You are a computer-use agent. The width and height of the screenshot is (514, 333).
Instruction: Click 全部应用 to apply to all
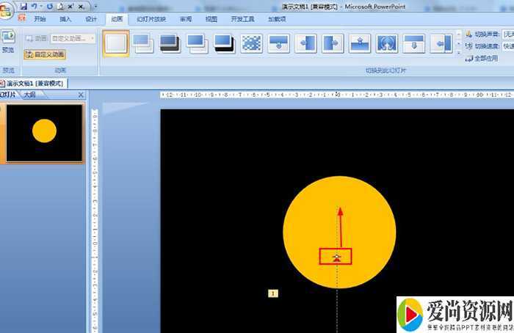click(x=485, y=58)
